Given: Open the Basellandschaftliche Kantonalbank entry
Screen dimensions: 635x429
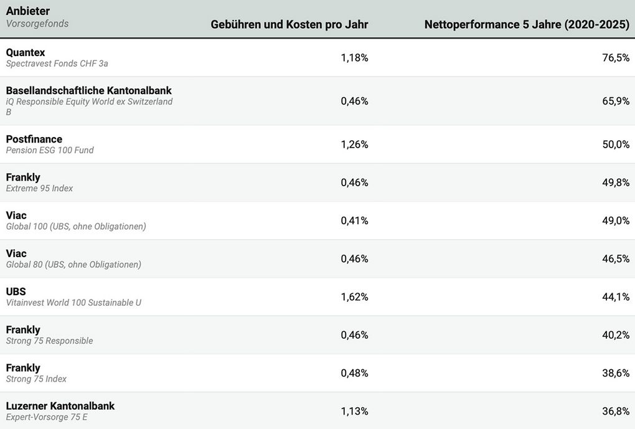Looking at the screenshot, I should (x=88, y=90).
